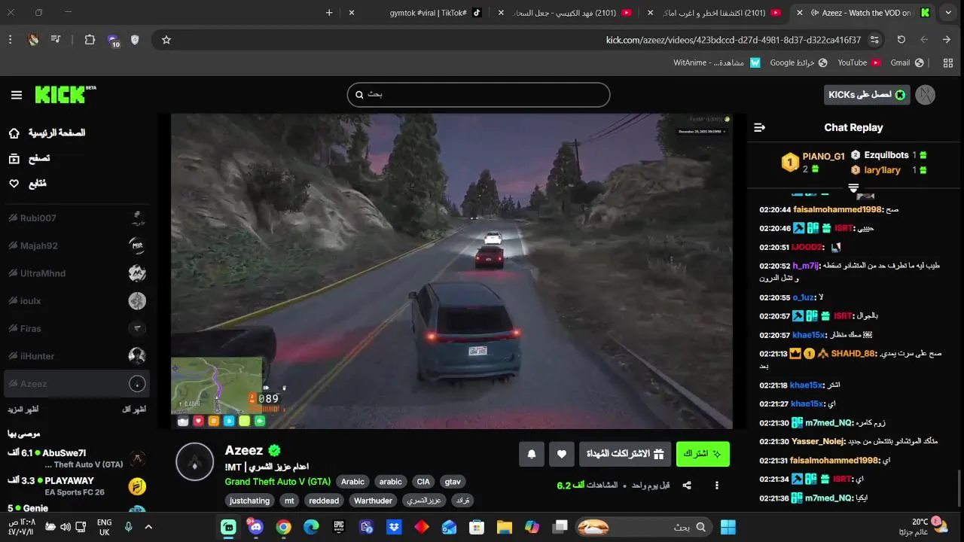Open a new browser tab

pyautogui.click(x=329, y=13)
